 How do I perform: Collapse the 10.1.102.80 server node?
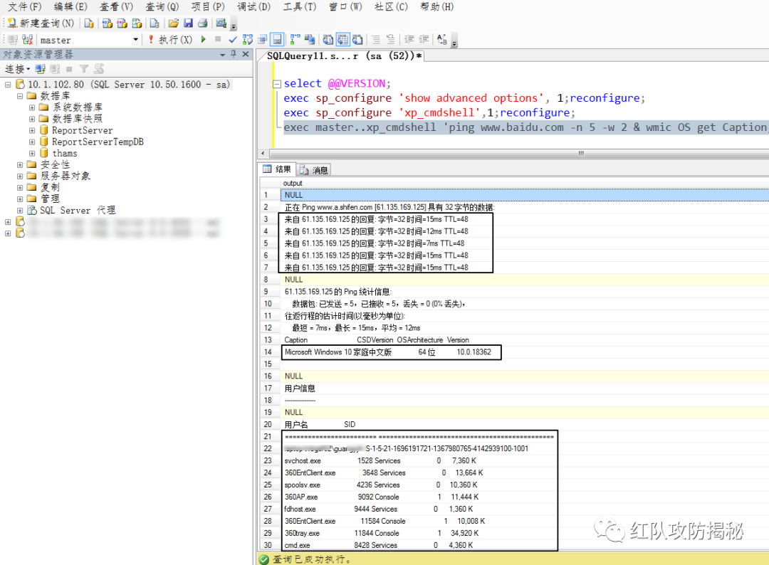coord(8,84)
